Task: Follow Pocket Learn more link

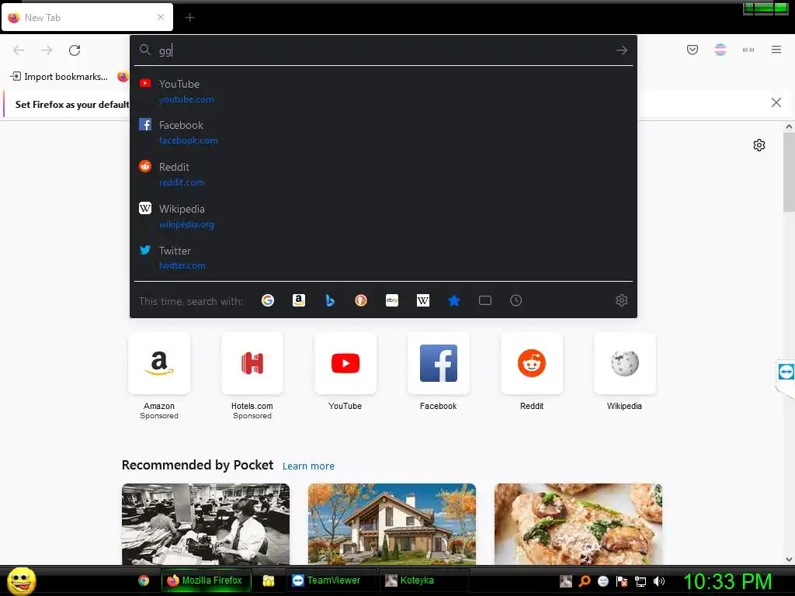Action: 308,466
